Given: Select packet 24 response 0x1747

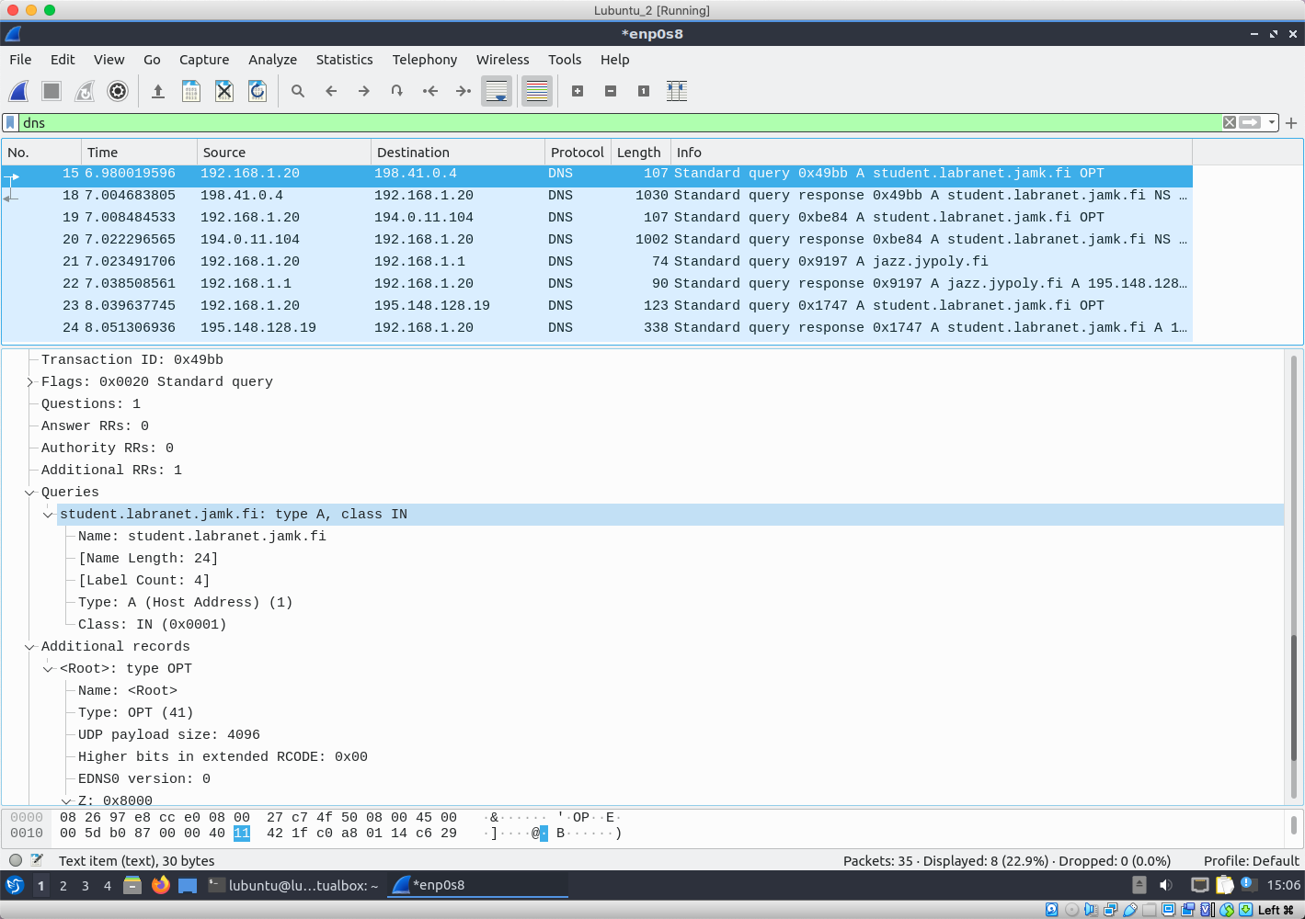Looking at the screenshot, I should pyautogui.click(x=597, y=328).
